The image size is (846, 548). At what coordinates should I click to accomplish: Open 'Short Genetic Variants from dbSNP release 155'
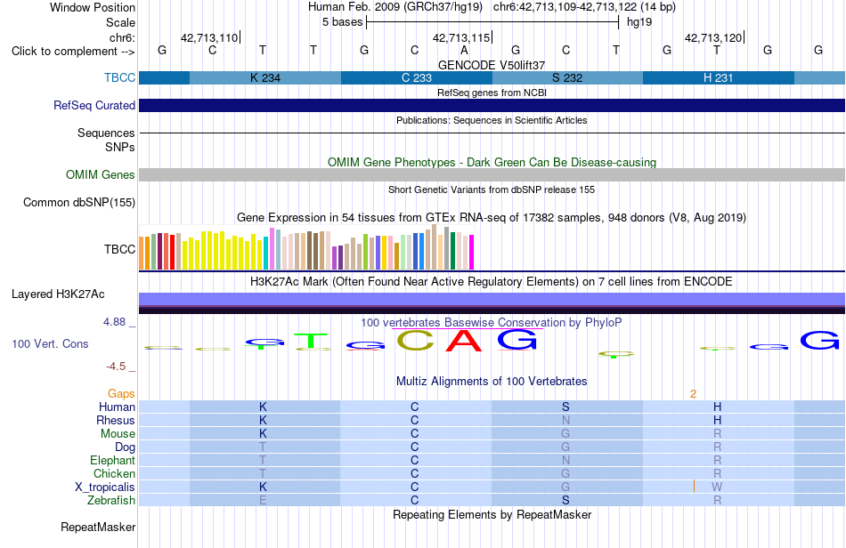click(492, 189)
